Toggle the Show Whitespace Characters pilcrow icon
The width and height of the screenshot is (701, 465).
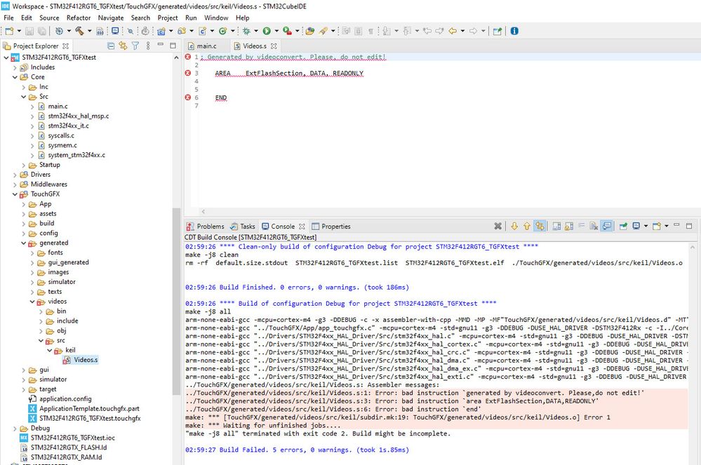[370, 31]
